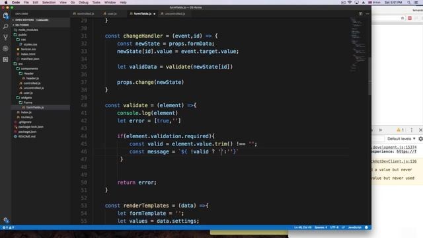
Task: Open the Extensions view in the activity bar
Action: (x=5, y=59)
